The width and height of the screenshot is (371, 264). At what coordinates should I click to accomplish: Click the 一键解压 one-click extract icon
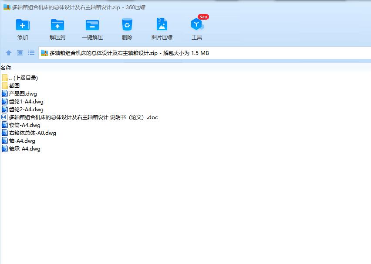click(92, 25)
